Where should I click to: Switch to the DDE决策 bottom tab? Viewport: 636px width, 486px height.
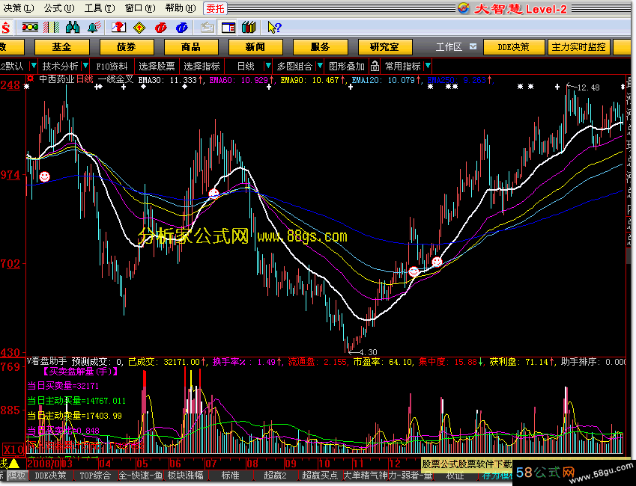tap(51, 476)
